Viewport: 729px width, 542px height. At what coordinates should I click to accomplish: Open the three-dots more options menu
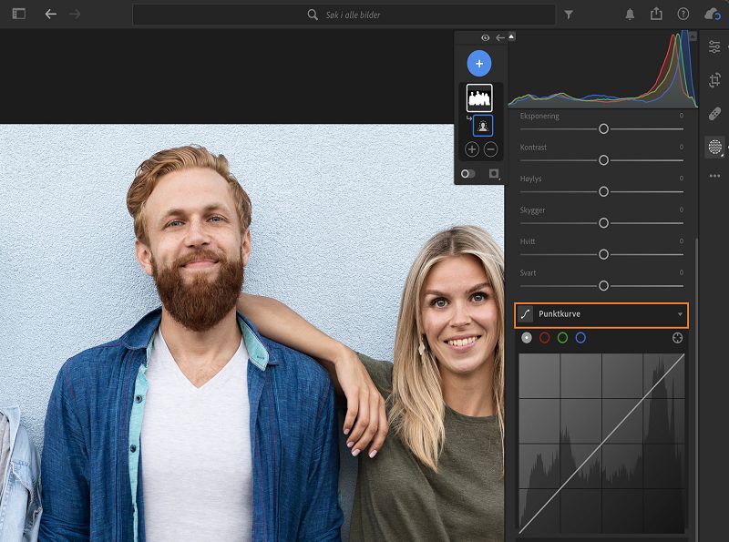[714, 176]
